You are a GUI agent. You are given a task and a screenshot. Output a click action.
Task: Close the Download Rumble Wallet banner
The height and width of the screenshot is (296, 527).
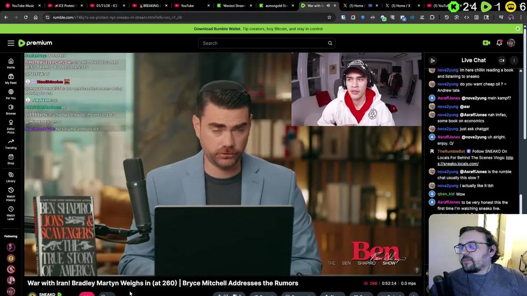tap(518, 29)
